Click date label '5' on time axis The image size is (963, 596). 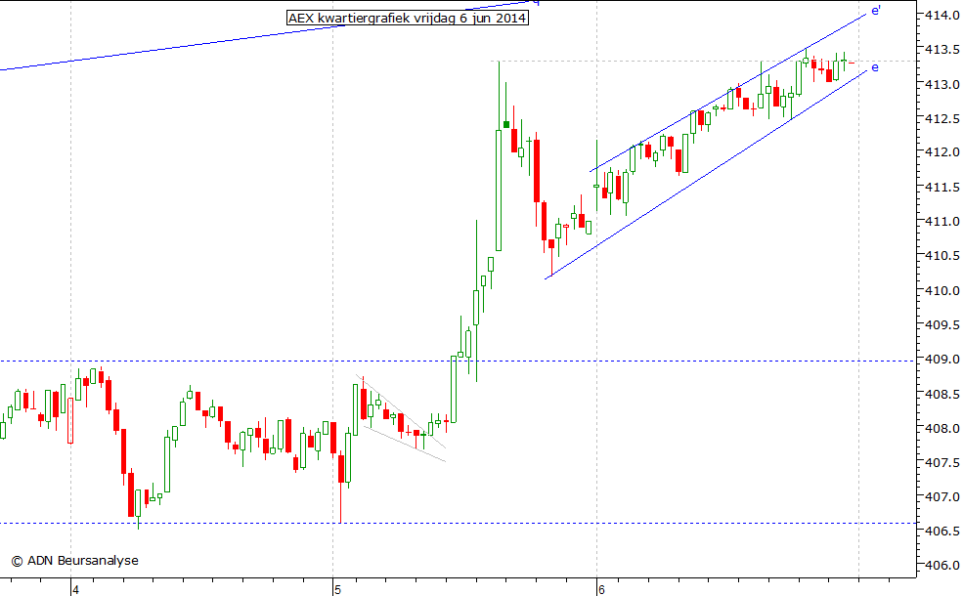[x=338, y=590]
